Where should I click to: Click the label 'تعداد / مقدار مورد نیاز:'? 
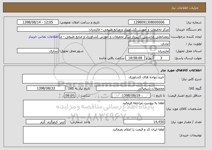[x=186, y=122]
